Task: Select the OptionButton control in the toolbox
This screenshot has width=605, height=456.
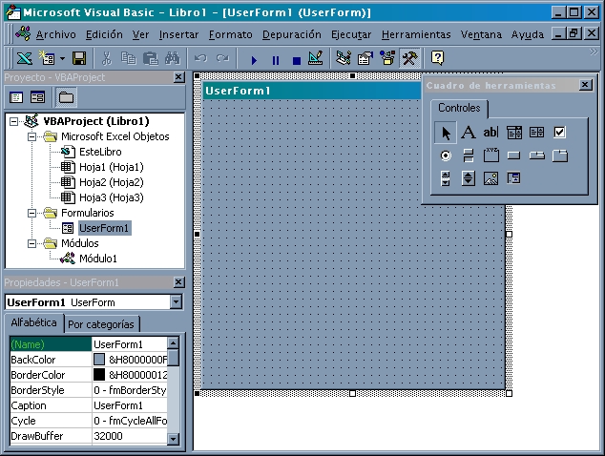Action: [446, 155]
